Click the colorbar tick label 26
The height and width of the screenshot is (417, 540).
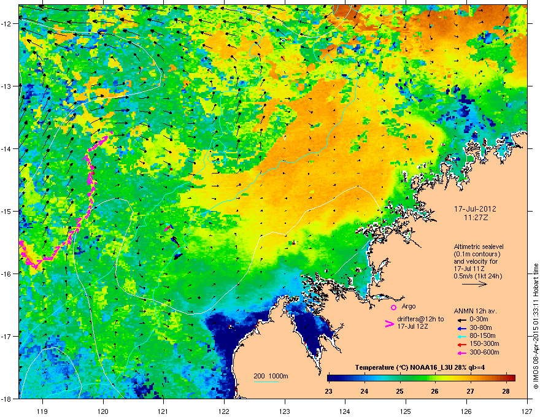coord(434,391)
